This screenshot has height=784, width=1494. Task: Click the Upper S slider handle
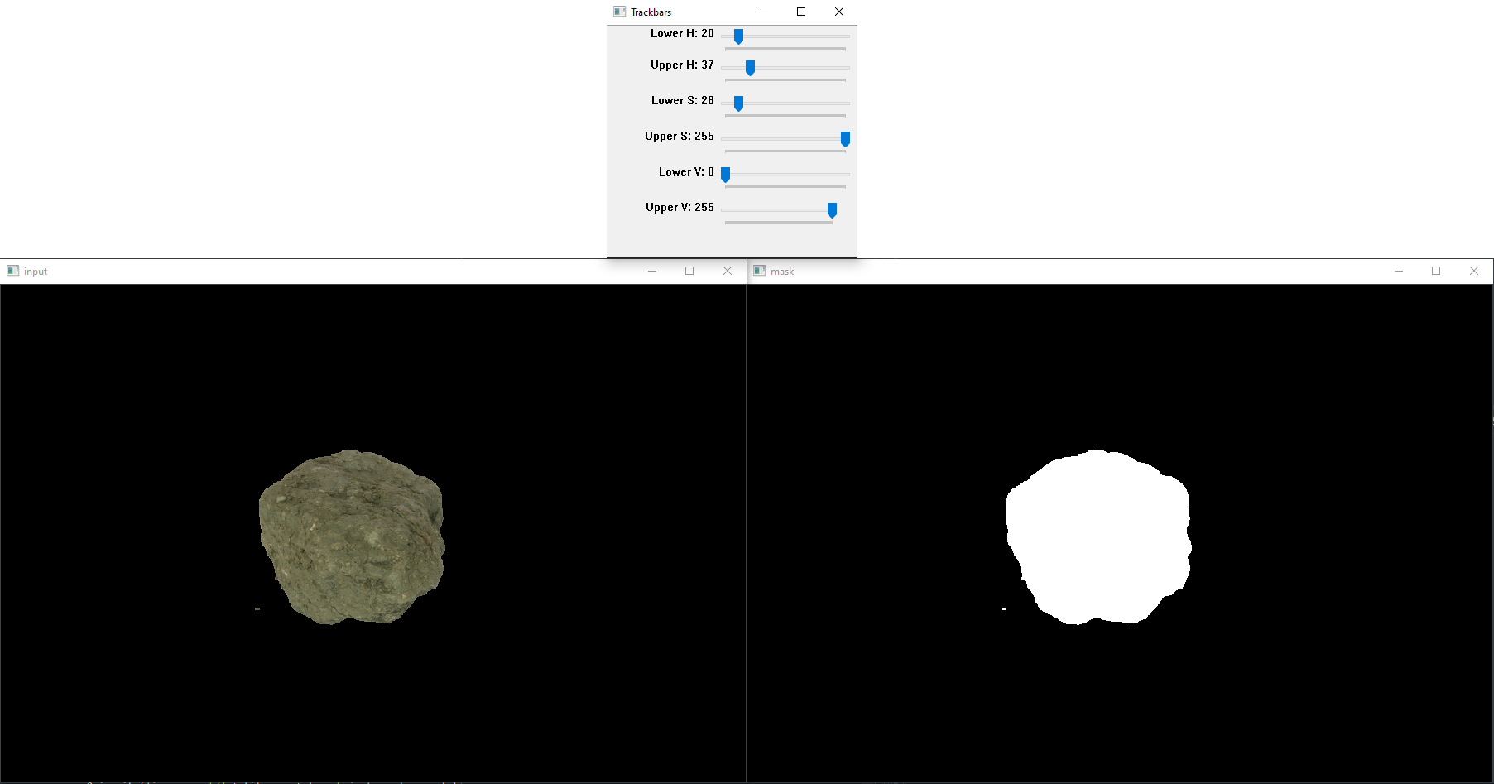point(845,139)
